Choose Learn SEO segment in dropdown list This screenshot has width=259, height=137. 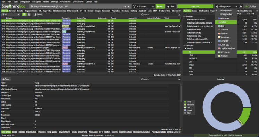(226, 45)
